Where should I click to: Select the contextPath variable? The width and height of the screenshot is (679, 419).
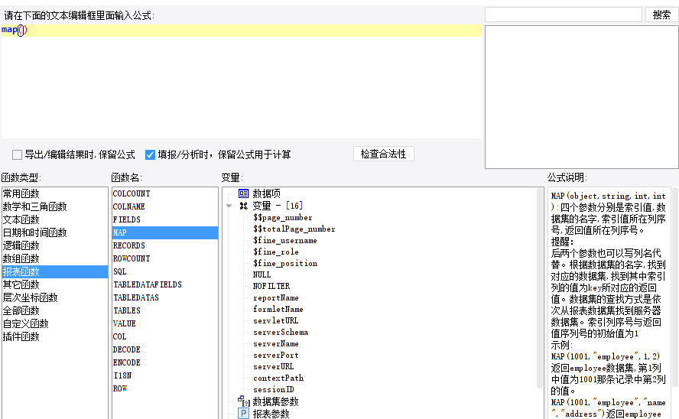278,378
